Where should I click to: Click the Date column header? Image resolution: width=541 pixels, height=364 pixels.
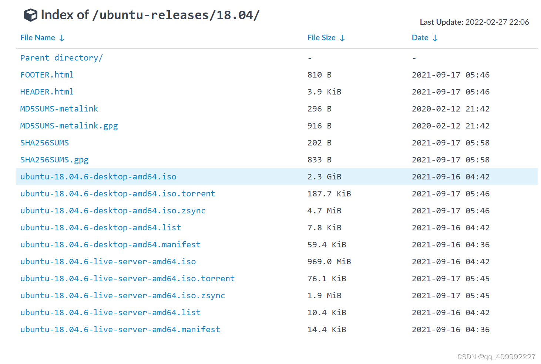click(x=420, y=38)
